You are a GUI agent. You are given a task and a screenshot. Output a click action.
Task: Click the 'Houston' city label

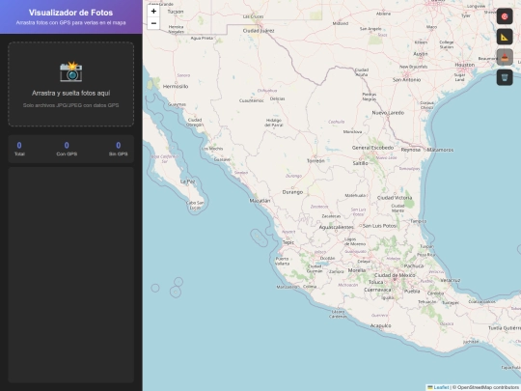pyautogui.click(x=464, y=65)
